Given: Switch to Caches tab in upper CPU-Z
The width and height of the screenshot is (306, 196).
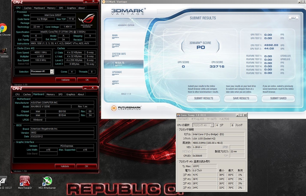Looking at the screenshot, I should tap(27, 8).
